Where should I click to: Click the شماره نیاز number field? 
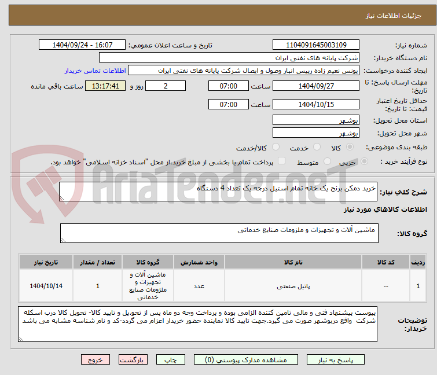(316, 45)
